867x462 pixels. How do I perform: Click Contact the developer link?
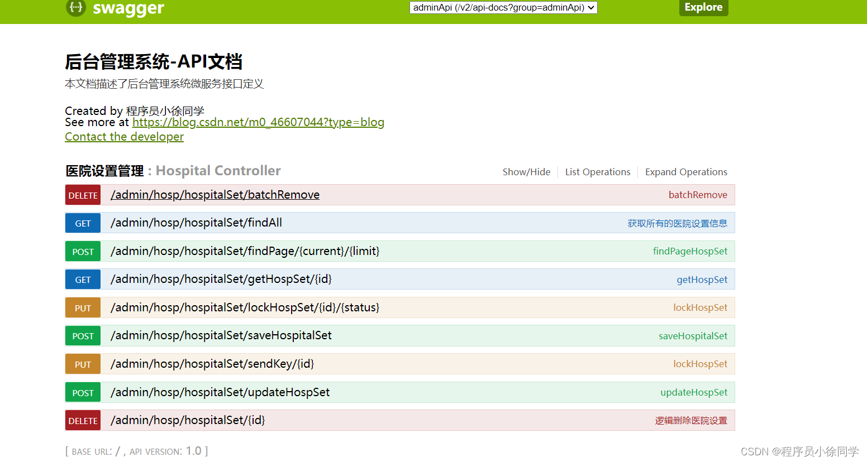click(x=124, y=137)
